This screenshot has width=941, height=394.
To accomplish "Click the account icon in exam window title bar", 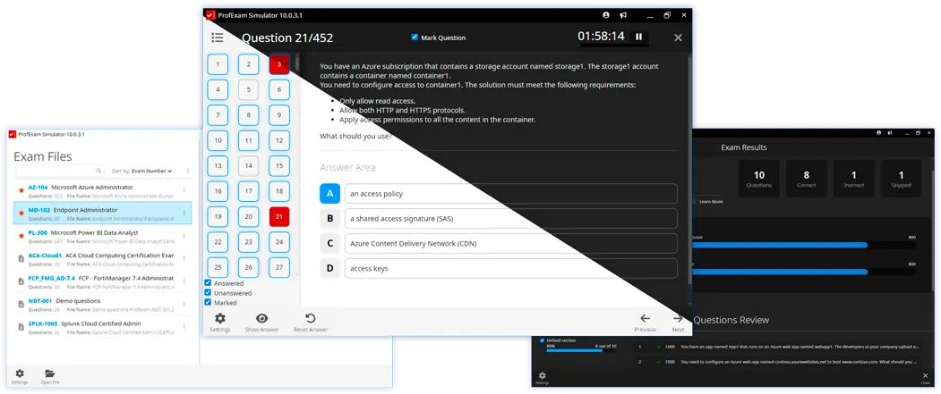I will click(x=606, y=15).
